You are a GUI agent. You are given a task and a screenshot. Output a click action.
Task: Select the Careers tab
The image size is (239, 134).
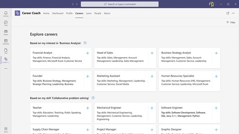(79, 13)
